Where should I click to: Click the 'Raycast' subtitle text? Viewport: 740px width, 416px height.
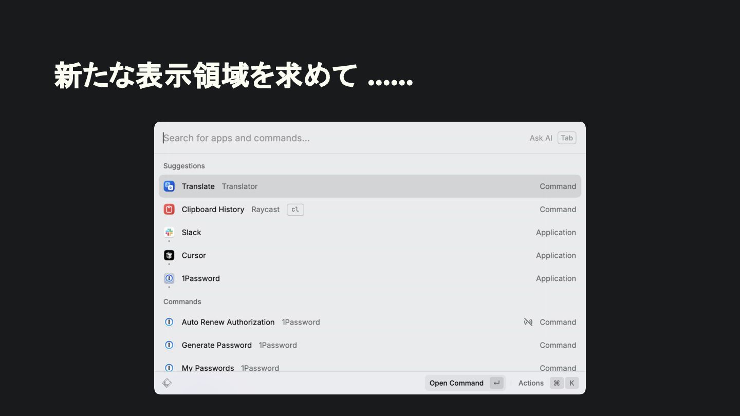266,210
